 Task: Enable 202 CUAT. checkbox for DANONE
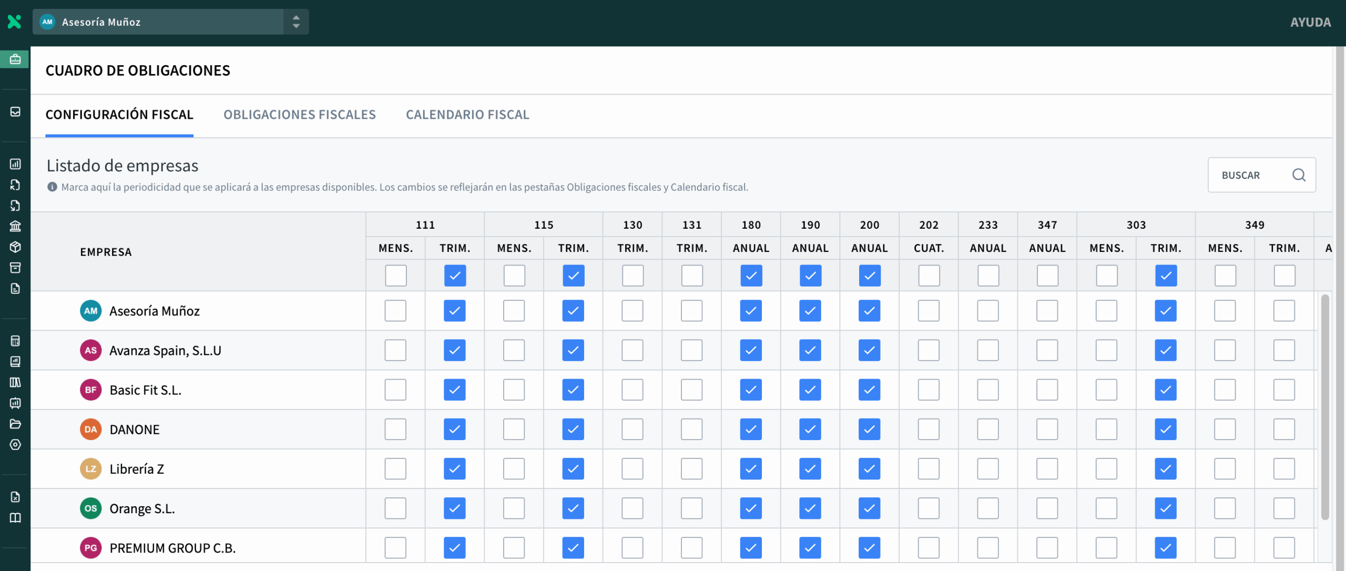(929, 430)
